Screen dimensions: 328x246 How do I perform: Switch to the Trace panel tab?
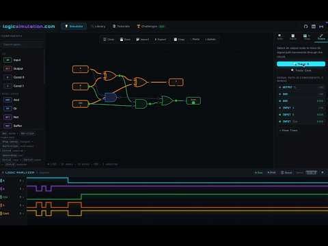(321, 37)
